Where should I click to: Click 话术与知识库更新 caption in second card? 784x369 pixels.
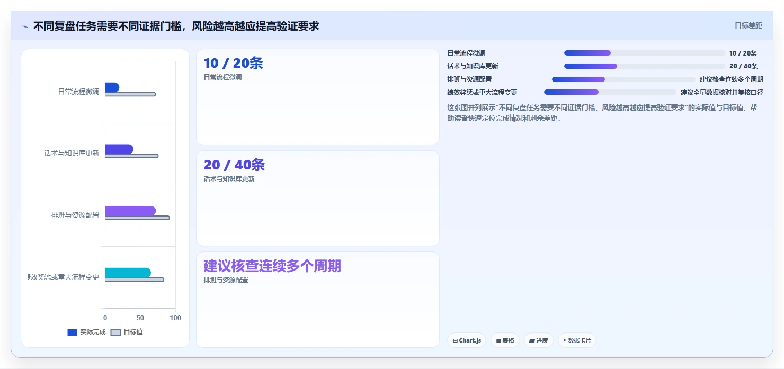pos(229,179)
